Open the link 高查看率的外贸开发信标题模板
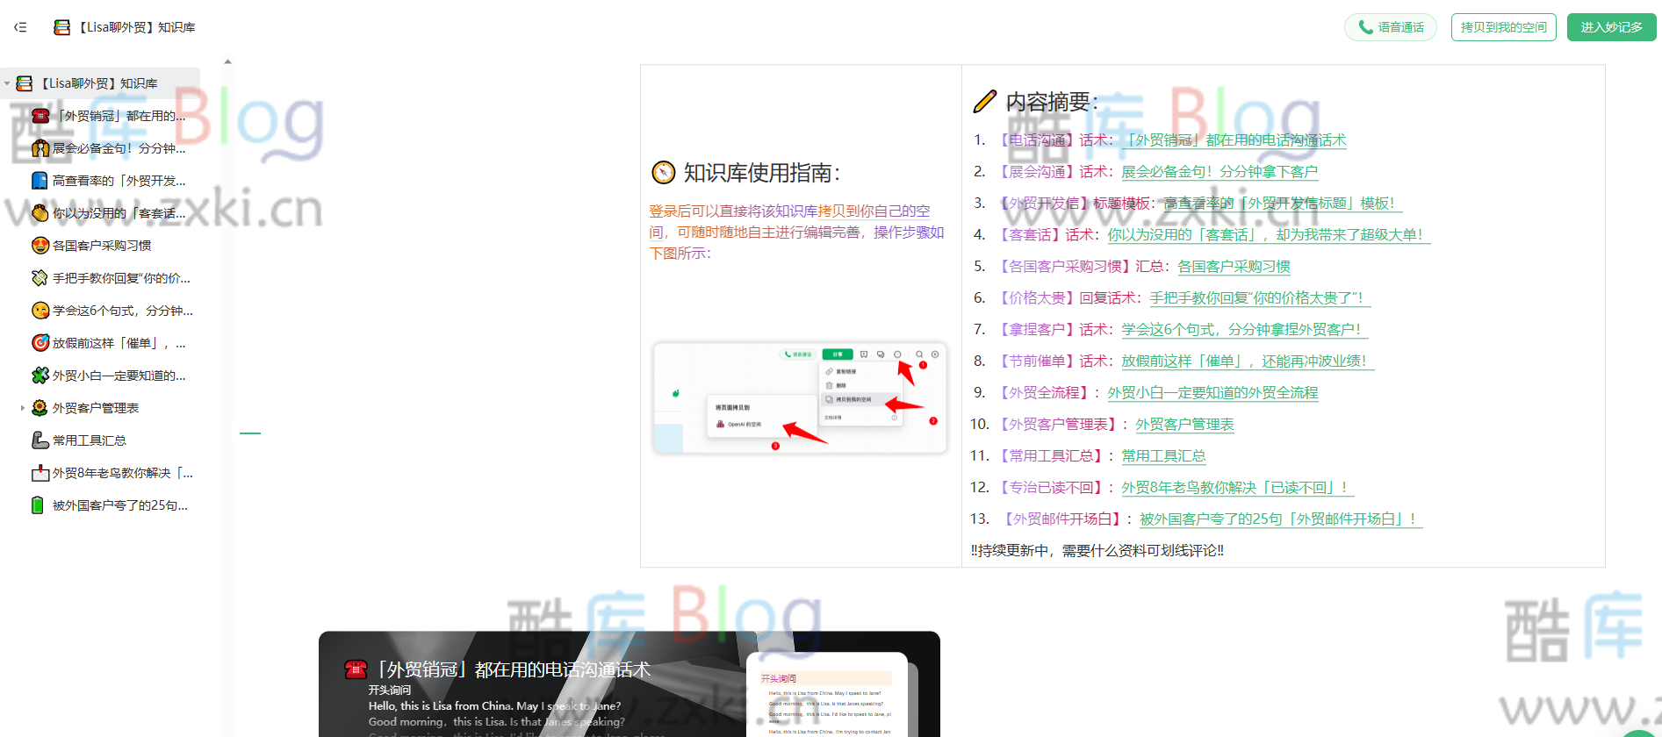 (x=1283, y=204)
